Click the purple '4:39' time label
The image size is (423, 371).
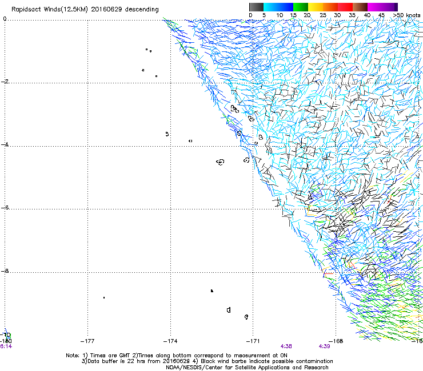click(x=324, y=346)
